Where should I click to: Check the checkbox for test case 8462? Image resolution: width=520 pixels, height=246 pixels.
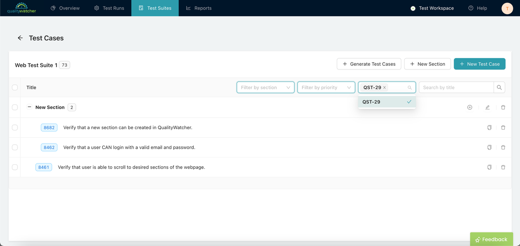pyautogui.click(x=15, y=148)
